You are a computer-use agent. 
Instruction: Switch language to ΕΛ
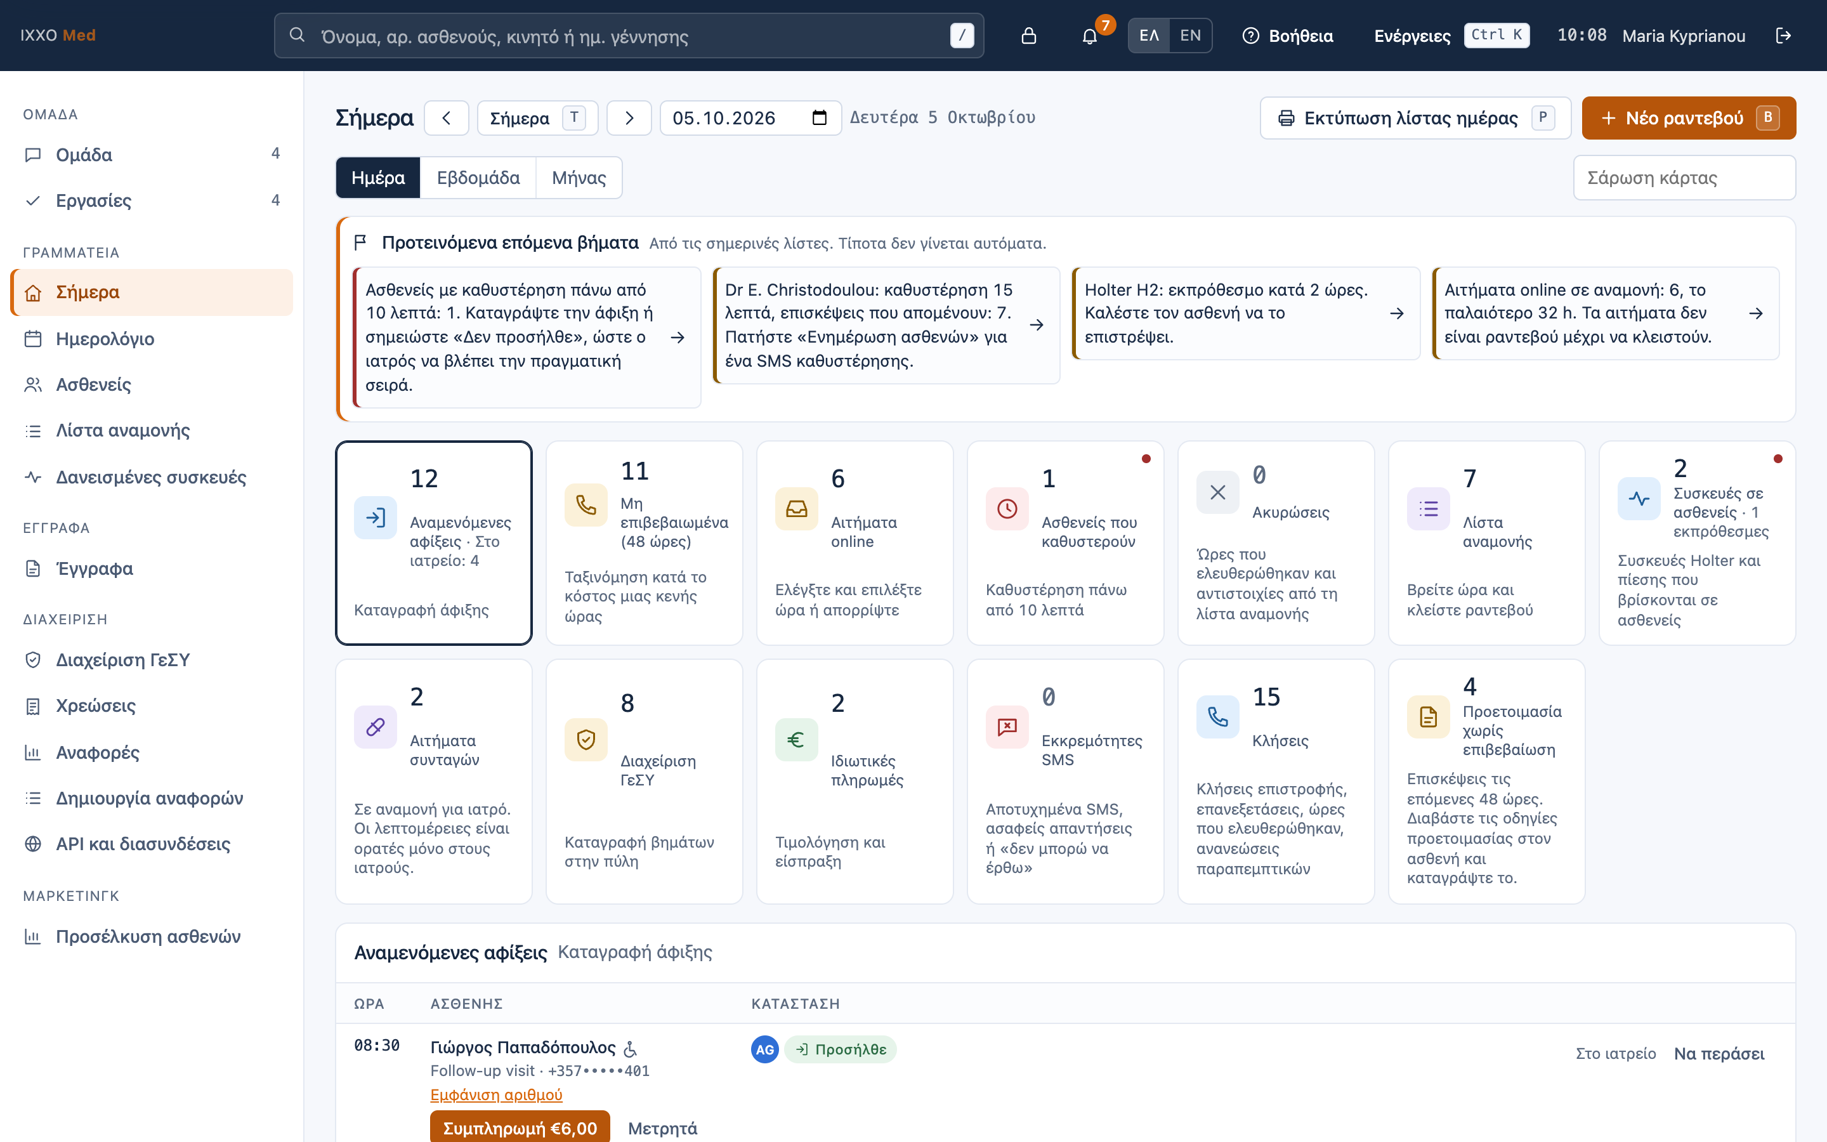pos(1149,36)
